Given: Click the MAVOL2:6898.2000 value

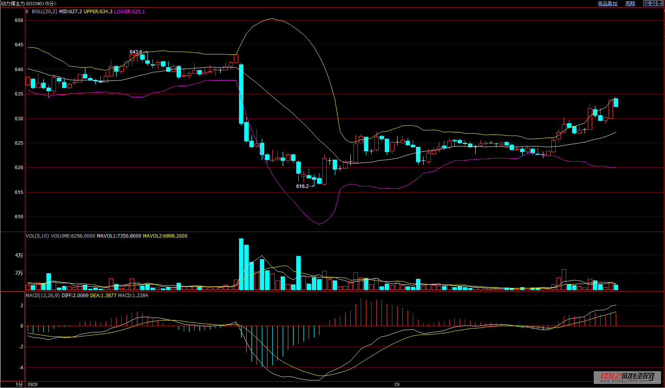Looking at the screenshot, I should [x=165, y=236].
